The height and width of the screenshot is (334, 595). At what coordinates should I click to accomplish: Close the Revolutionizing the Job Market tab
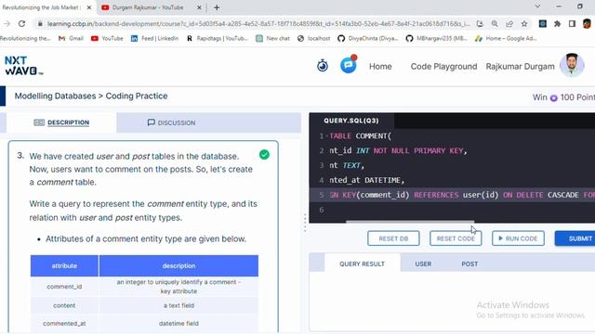[89, 7]
